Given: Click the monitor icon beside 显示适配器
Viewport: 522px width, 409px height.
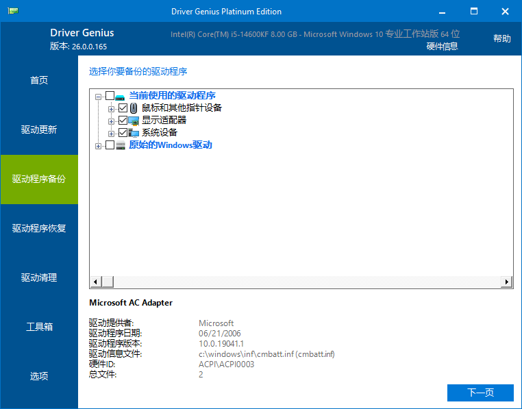Looking at the screenshot, I should (x=134, y=121).
